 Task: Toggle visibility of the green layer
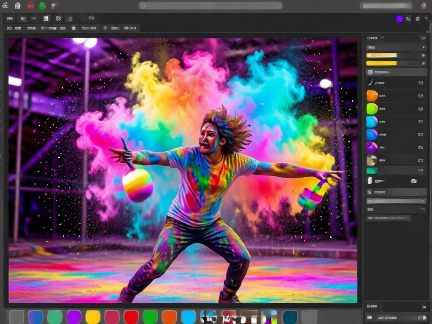pyautogui.click(x=421, y=109)
